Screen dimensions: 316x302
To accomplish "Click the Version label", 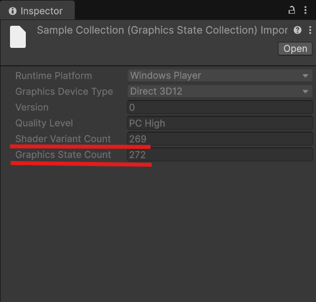I will (x=32, y=107).
